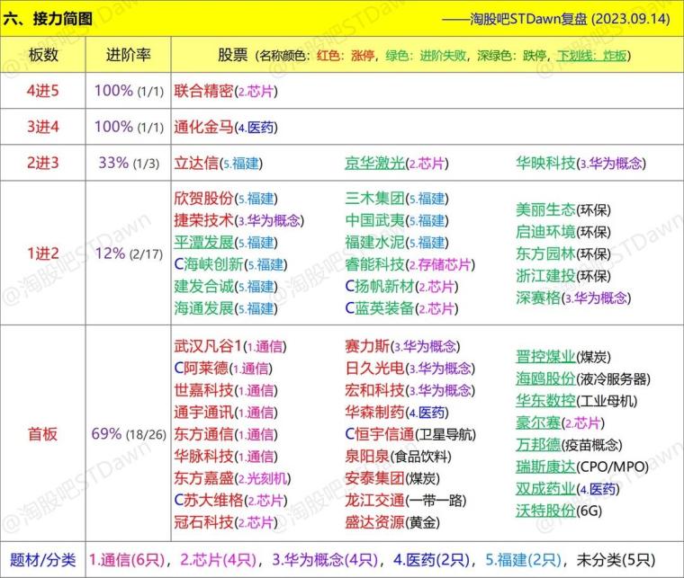Select the category 5.福建(2只)
Image resolution: width=684 pixels, height=578 pixels.
tap(524, 560)
